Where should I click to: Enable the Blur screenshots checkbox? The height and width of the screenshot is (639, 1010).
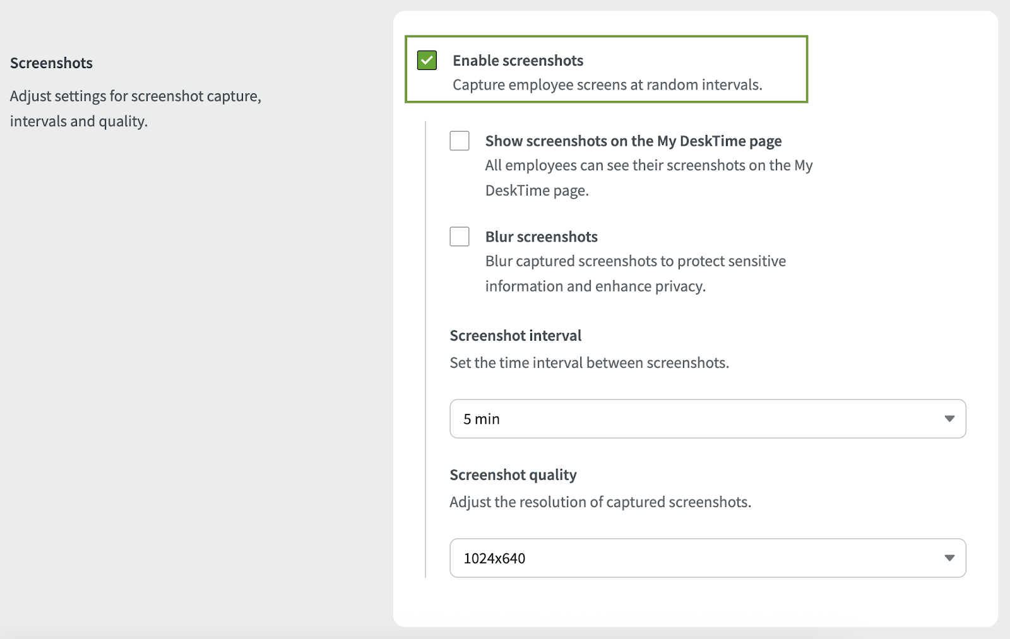tap(460, 237)
